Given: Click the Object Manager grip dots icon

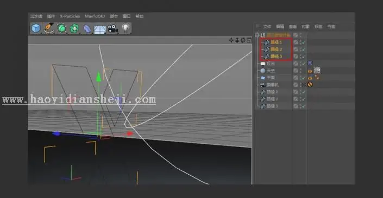Looking at the screenshot, I should point(258,27).
